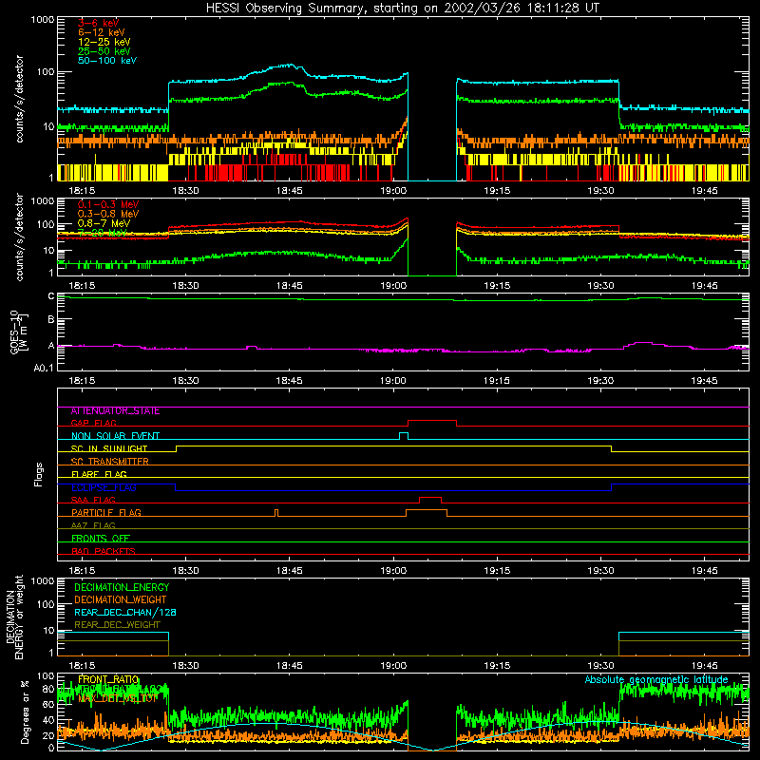
Task: Click the Flags vertical axis title
Action: click(x=38, y=474)
